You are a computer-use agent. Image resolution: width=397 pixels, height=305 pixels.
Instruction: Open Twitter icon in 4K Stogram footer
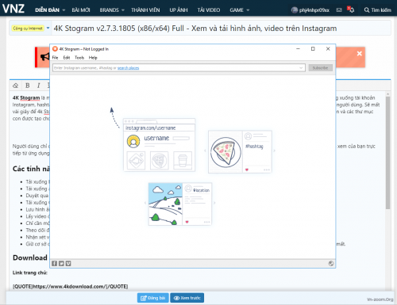61,264
